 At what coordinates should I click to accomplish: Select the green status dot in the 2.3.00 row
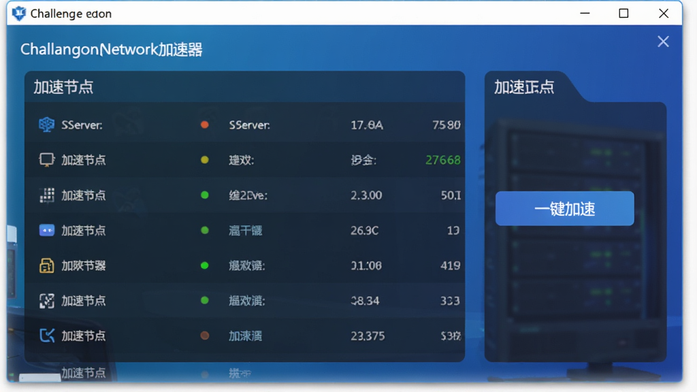[x=204, y=195]
